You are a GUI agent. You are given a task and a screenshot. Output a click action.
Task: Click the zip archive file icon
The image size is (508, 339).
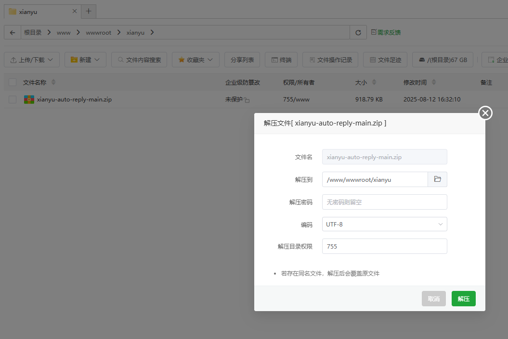click(x=29, y=100)
